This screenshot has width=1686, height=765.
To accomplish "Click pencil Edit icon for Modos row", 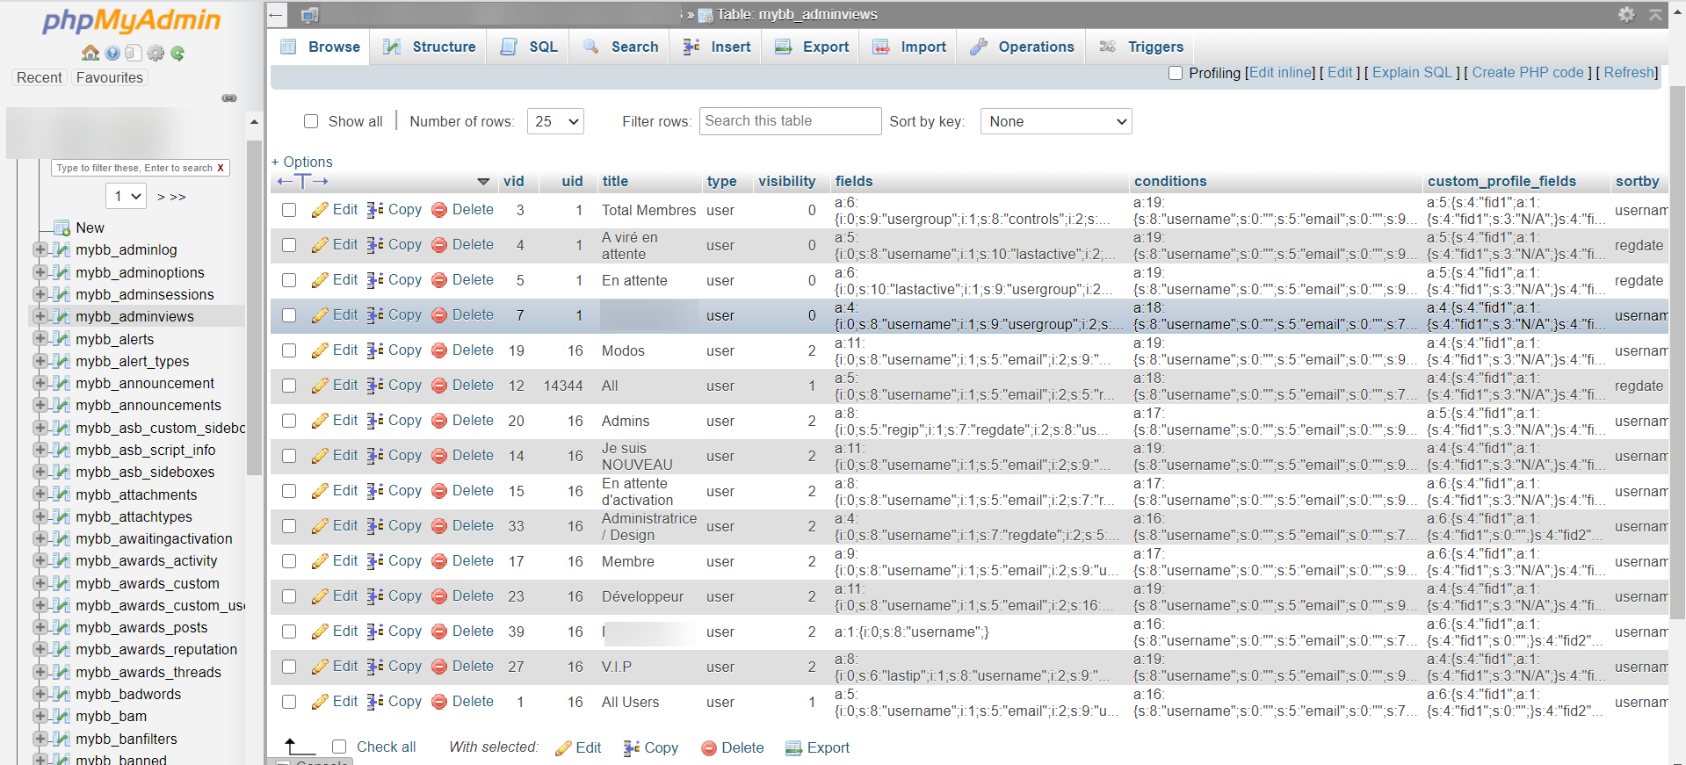I will [320, 350].
